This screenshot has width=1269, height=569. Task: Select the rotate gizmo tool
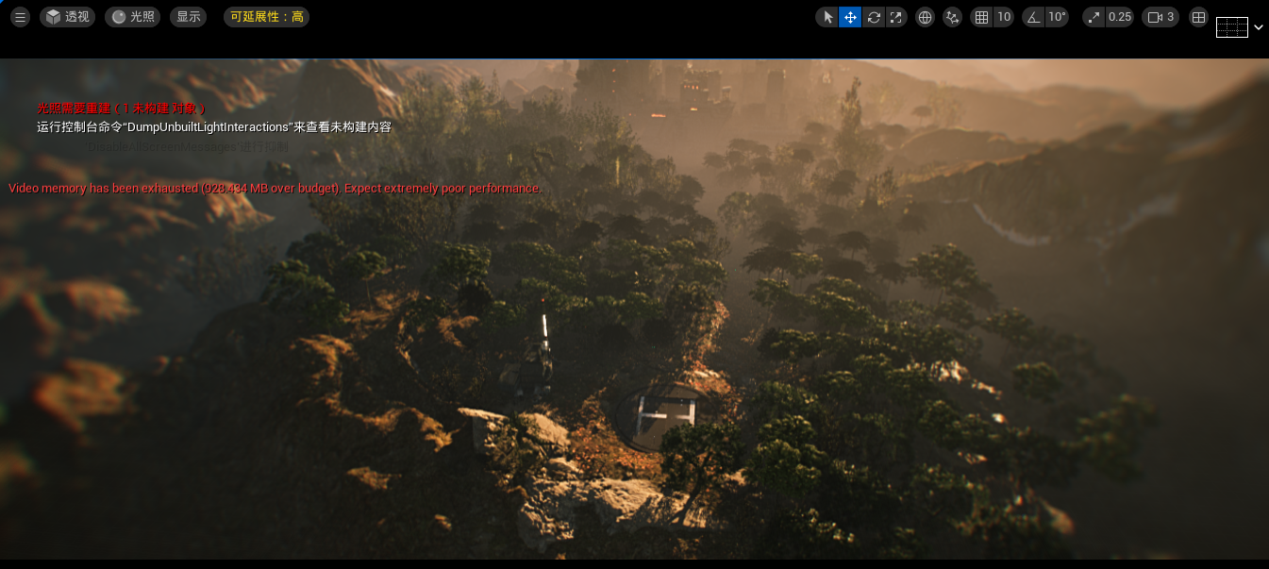point(874,17)
